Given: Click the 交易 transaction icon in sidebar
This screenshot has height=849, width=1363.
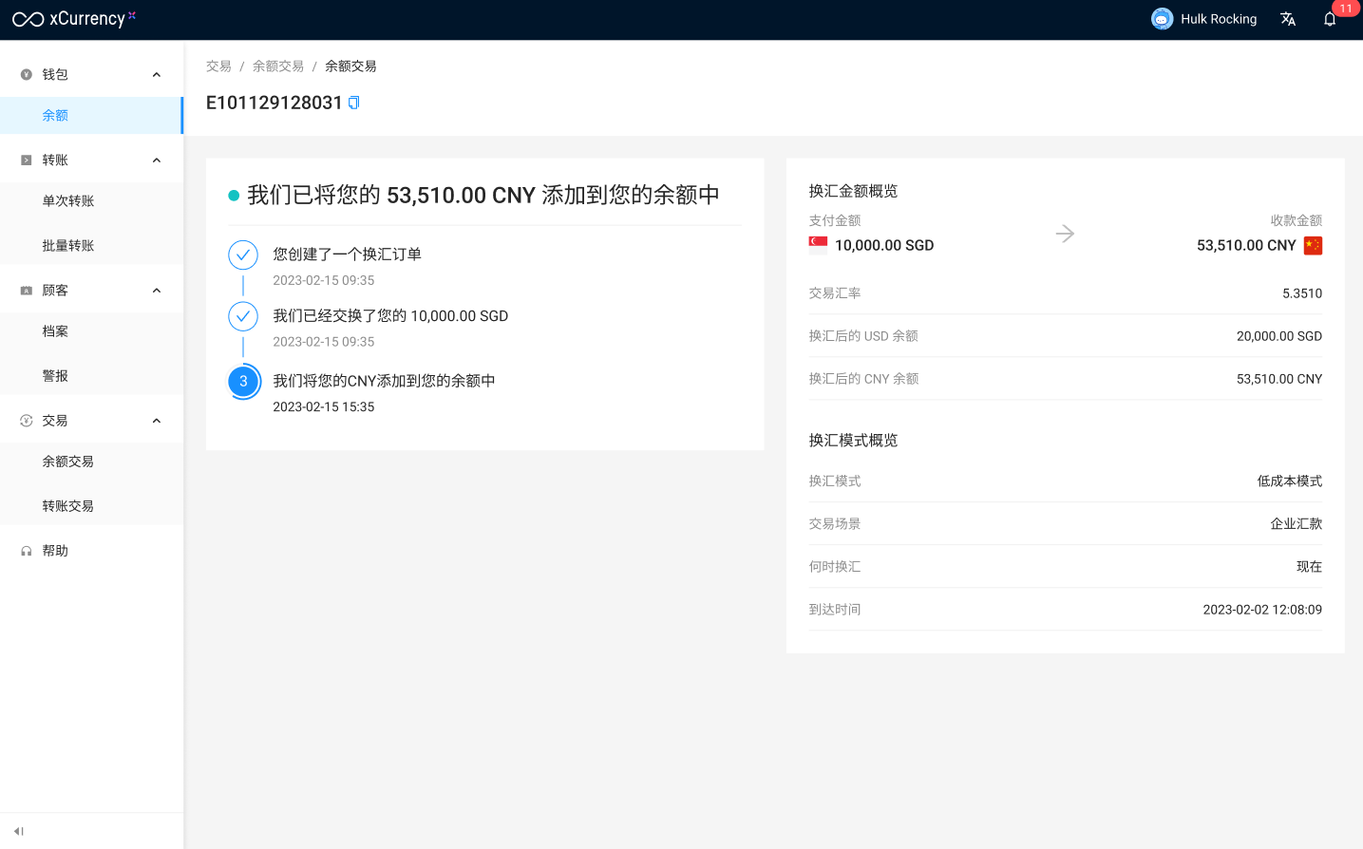Looking at the screenshot, I should tap(27, 421).
